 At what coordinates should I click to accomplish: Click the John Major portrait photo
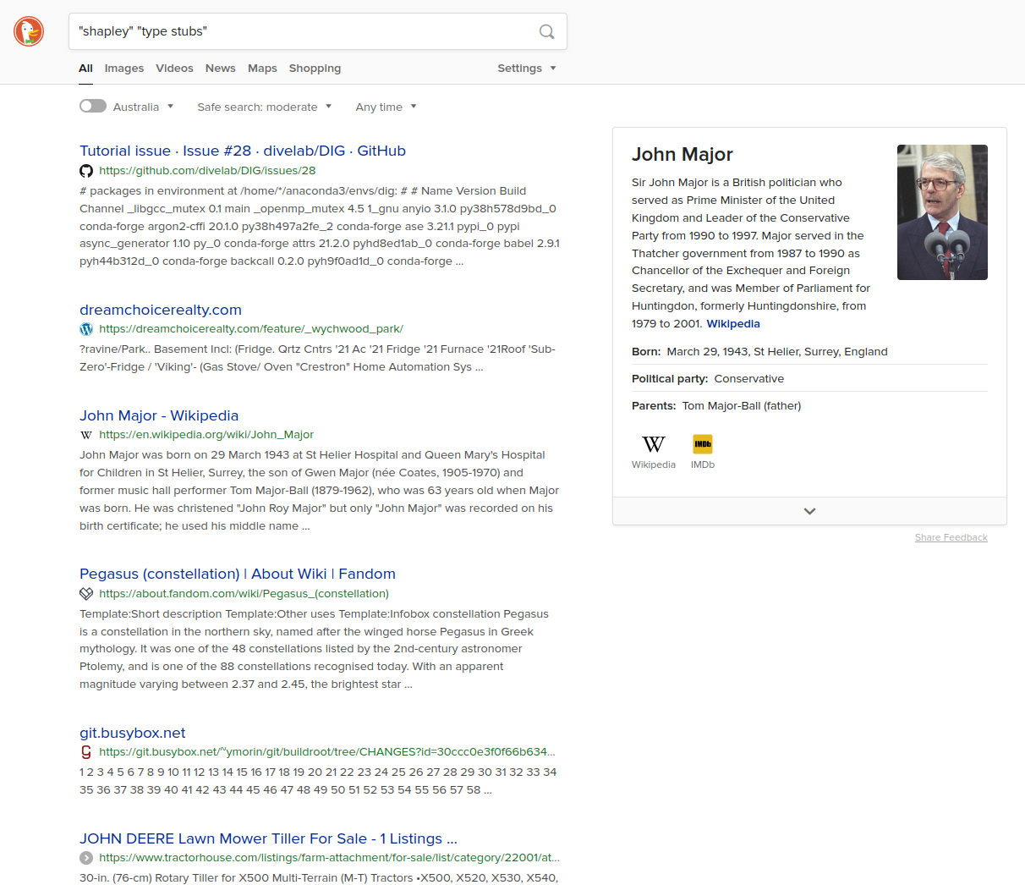pyautogui.click(x=942, y=212)
